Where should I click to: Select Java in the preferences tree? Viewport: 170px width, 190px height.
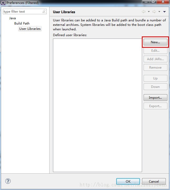tap(12, 18)
